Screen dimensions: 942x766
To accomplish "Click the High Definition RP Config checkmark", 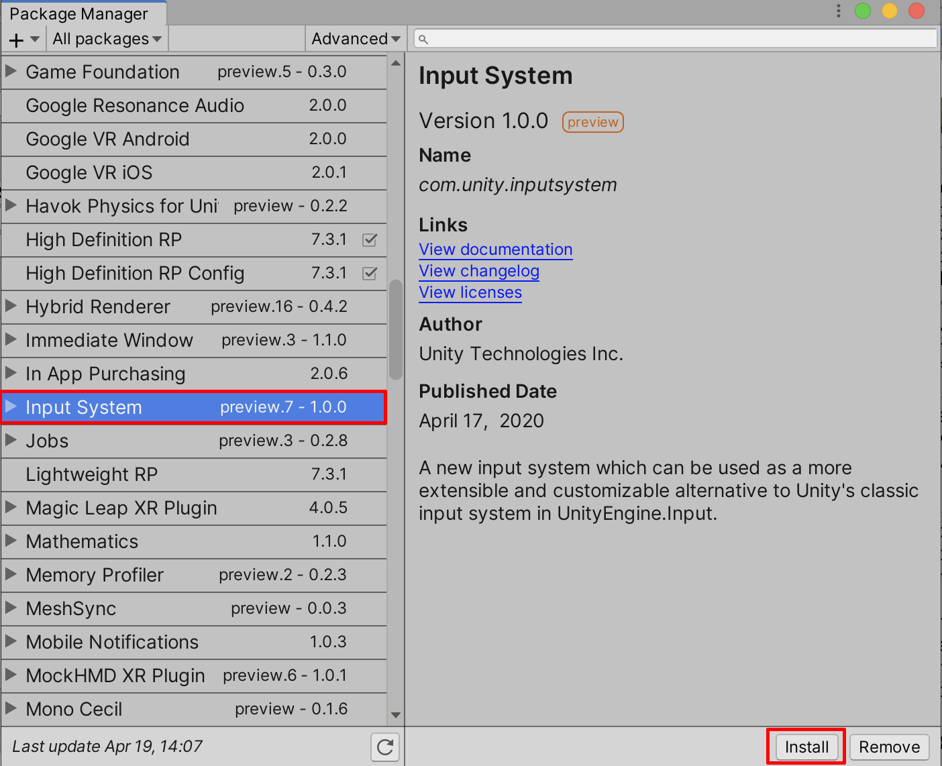I will 370,274.
